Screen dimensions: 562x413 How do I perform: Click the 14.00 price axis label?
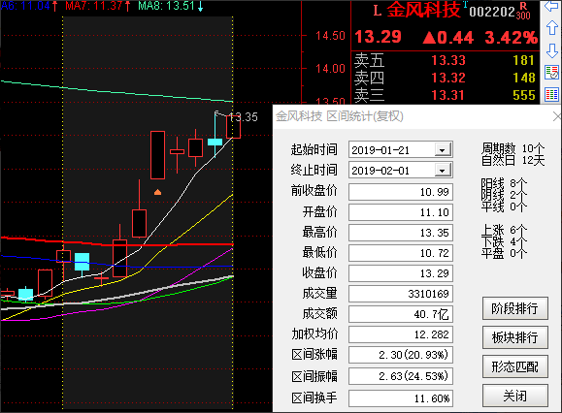tap(330, 69)
